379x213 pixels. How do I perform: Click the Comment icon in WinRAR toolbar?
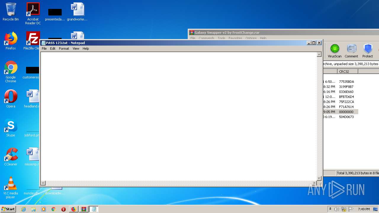[351, 51]
